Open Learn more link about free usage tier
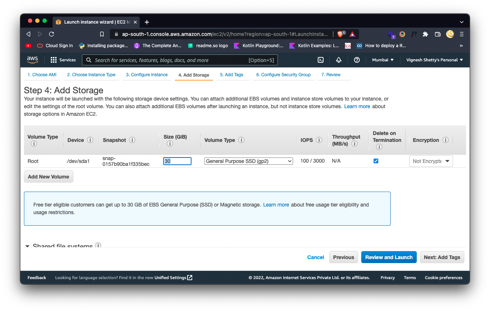This screenshot has width=490, height=311. point(276,205)
